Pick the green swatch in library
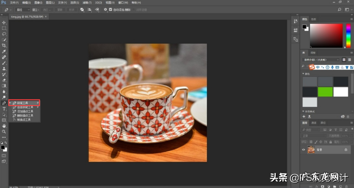 click(x=325, y=92)
